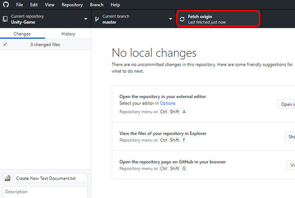295x198 pixels.
Task: Click the 'A' key hint for external editor
Action: coord(184,112)
